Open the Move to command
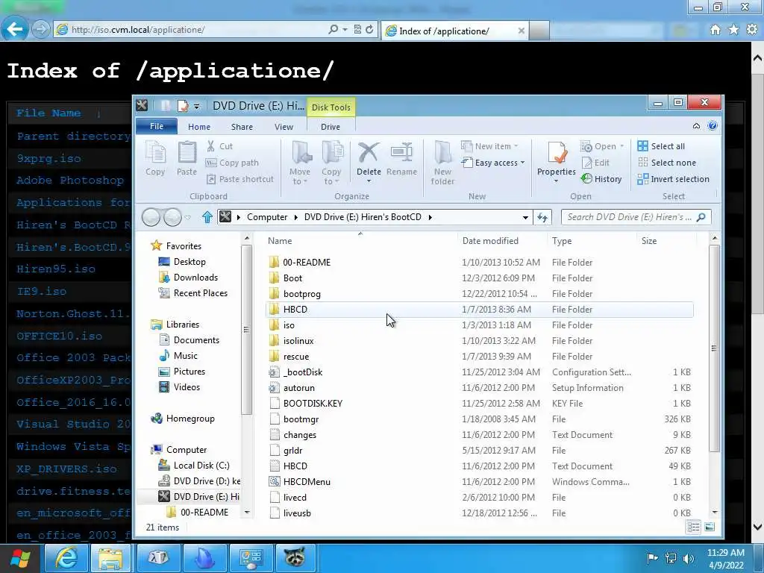The image size is (764, 573). [300, 163]
